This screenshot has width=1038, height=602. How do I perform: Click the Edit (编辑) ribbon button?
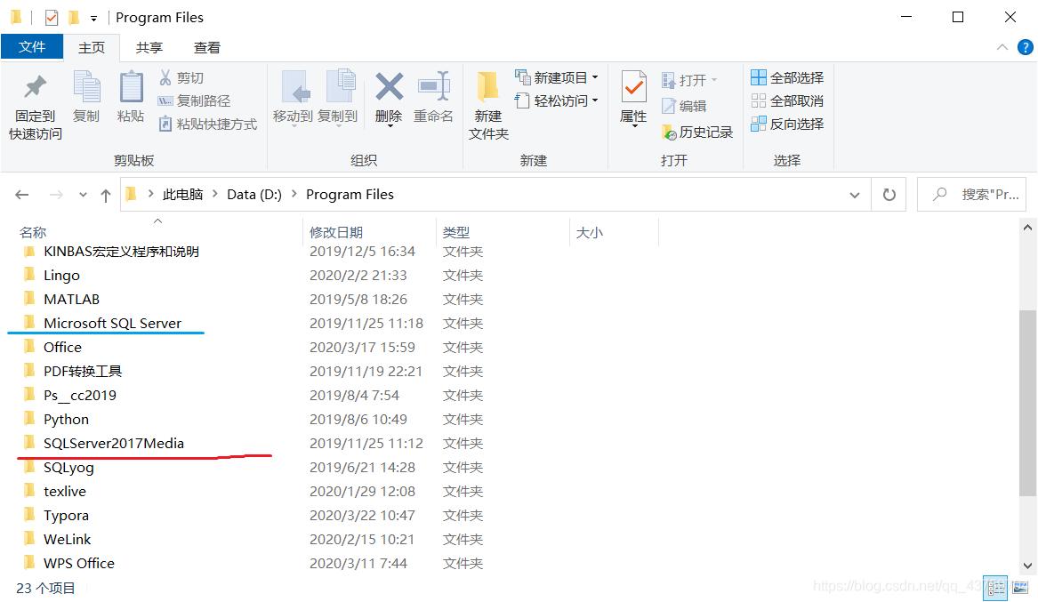684,106
